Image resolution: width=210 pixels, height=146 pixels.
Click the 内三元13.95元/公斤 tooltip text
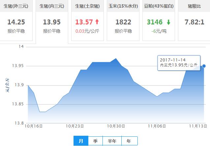pyautogui.click(x=179, y=65)
